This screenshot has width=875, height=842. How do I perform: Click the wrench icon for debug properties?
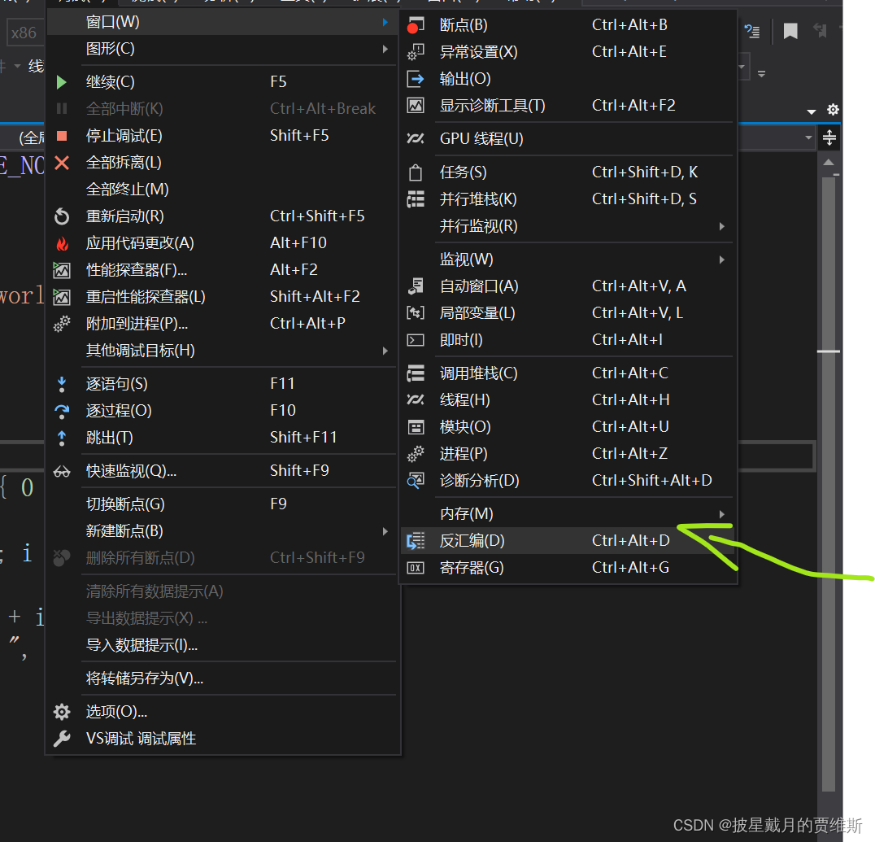[61, 739]
